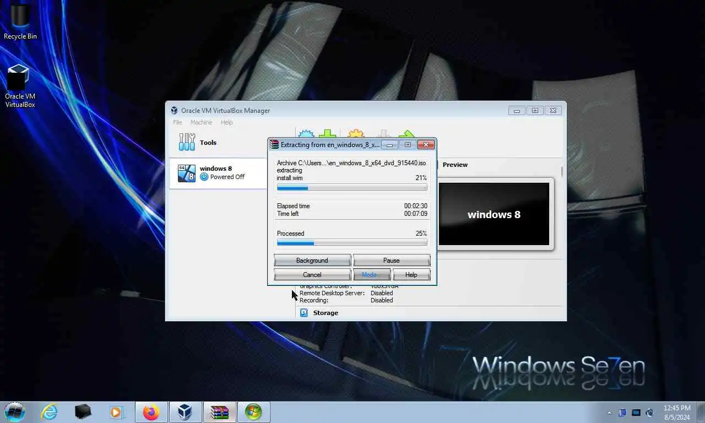Open the Tools entry in VirtualBox Manager
This screenshot has width=705, height=423.
click(218, 142)
